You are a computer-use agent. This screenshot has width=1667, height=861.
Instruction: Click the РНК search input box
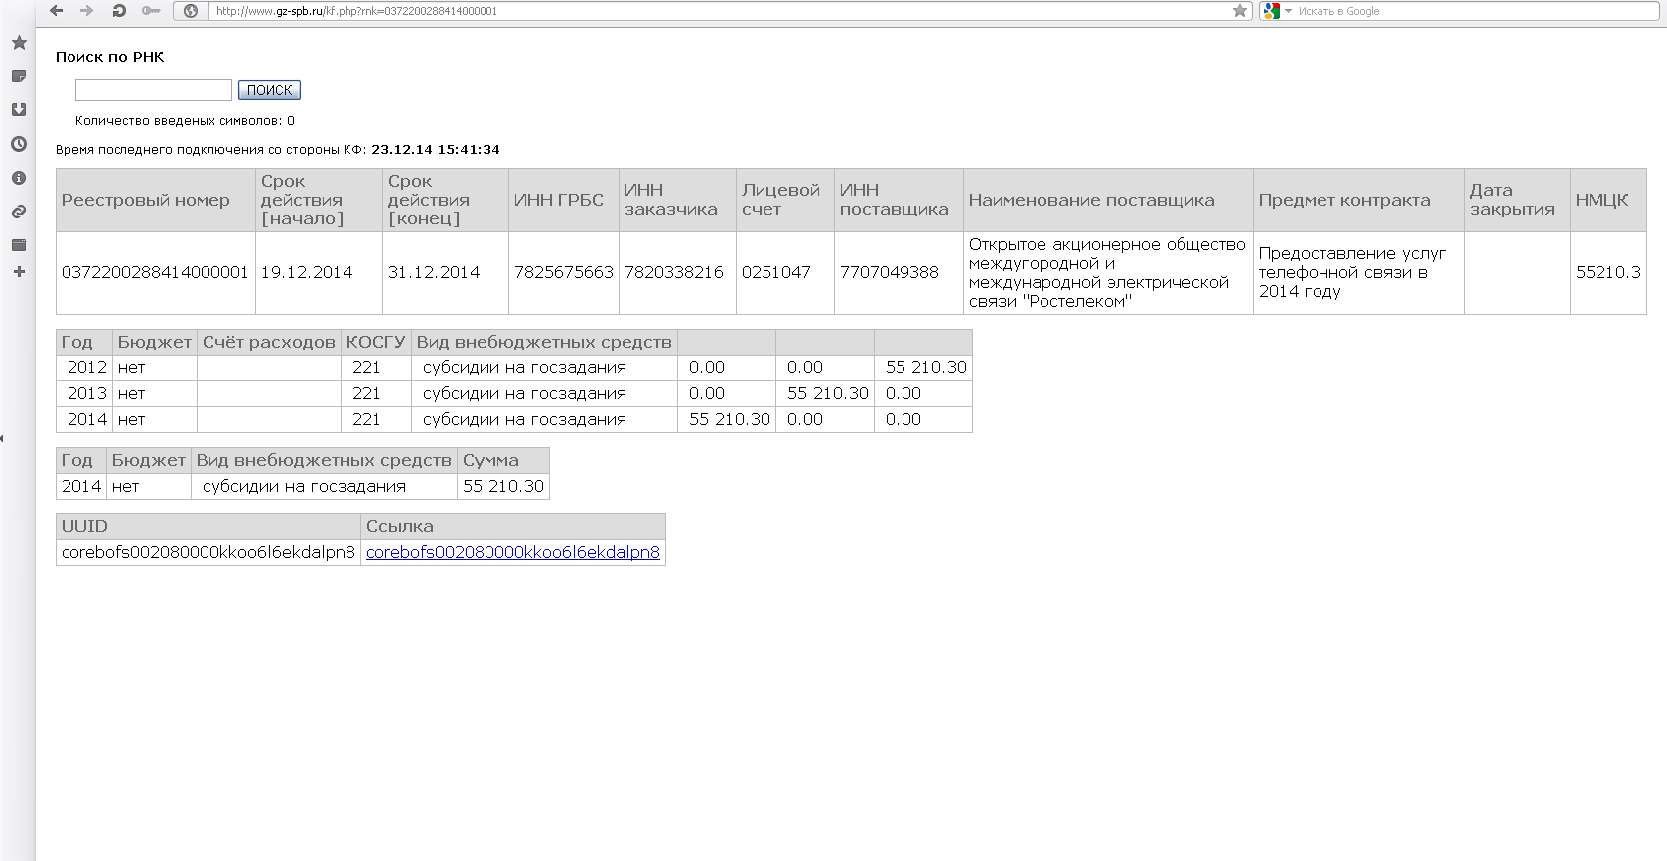point(154,90)
